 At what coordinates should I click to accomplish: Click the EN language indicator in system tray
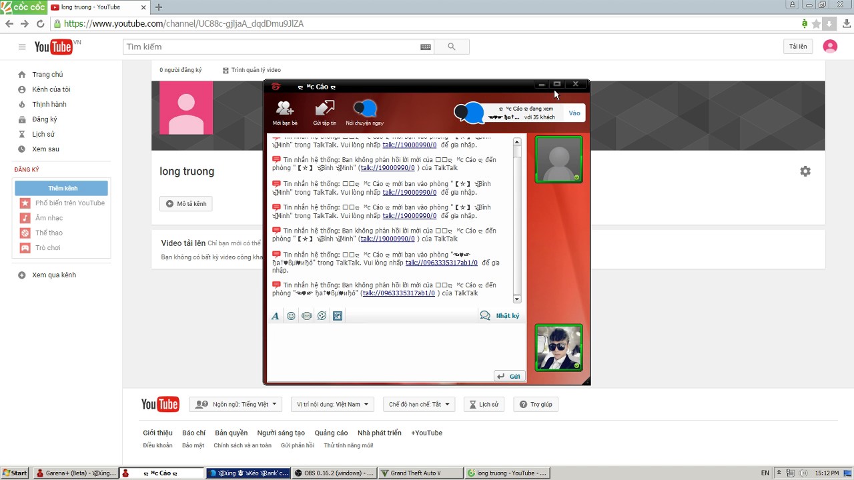tap(765, 473)
